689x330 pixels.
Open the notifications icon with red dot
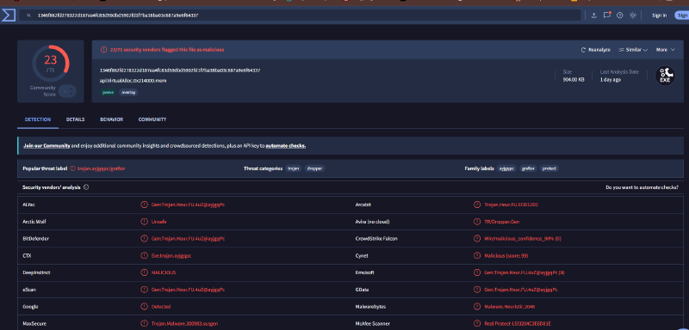(x=607, y=15)
